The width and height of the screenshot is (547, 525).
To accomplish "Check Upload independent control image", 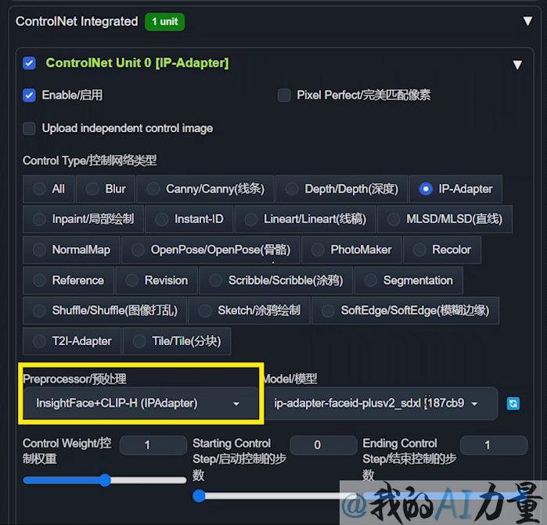I will 29,128.
